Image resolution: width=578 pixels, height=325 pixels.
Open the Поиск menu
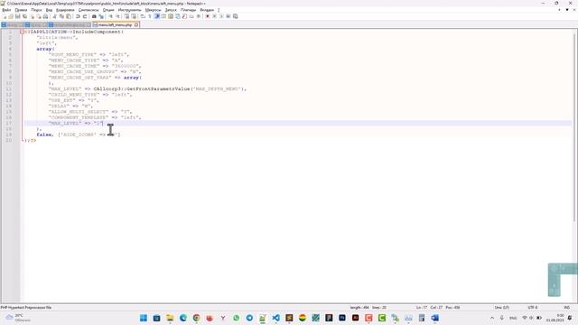pos(36,10)
